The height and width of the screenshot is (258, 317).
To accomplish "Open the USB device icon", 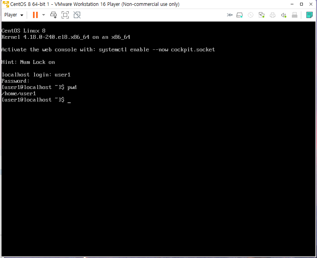I will point(295,15).
